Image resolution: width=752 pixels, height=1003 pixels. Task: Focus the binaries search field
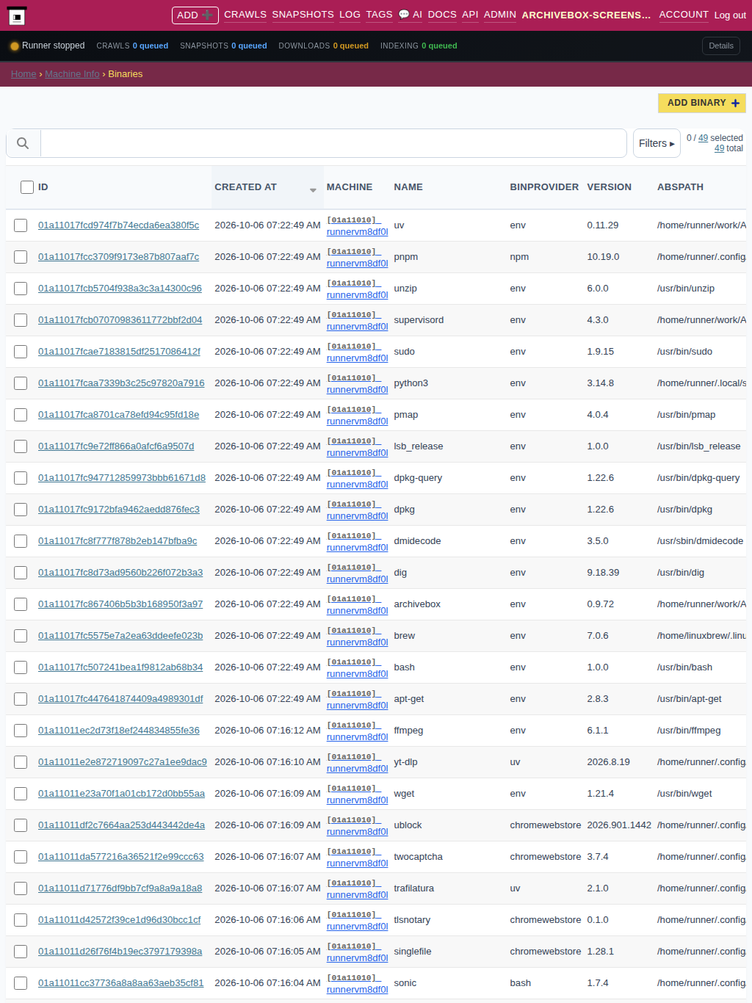[333, 143]
